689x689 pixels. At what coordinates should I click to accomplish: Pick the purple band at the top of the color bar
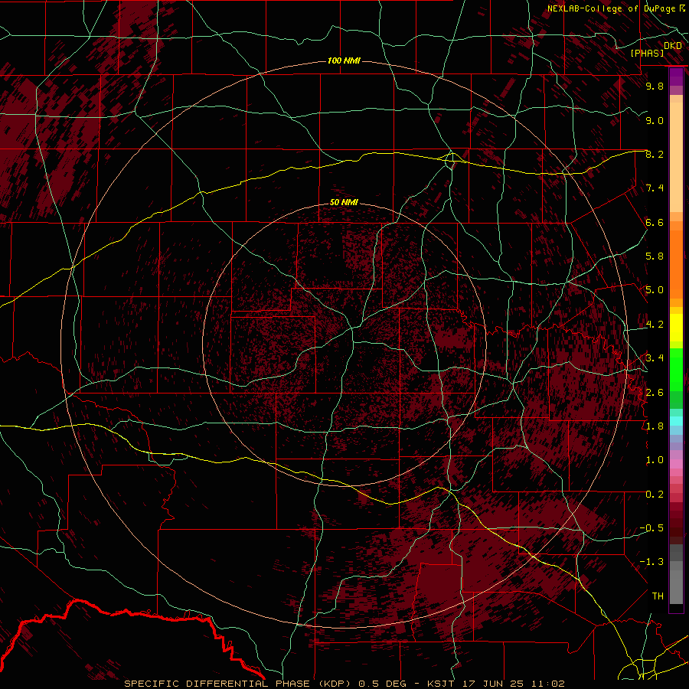tap(676, 77)
